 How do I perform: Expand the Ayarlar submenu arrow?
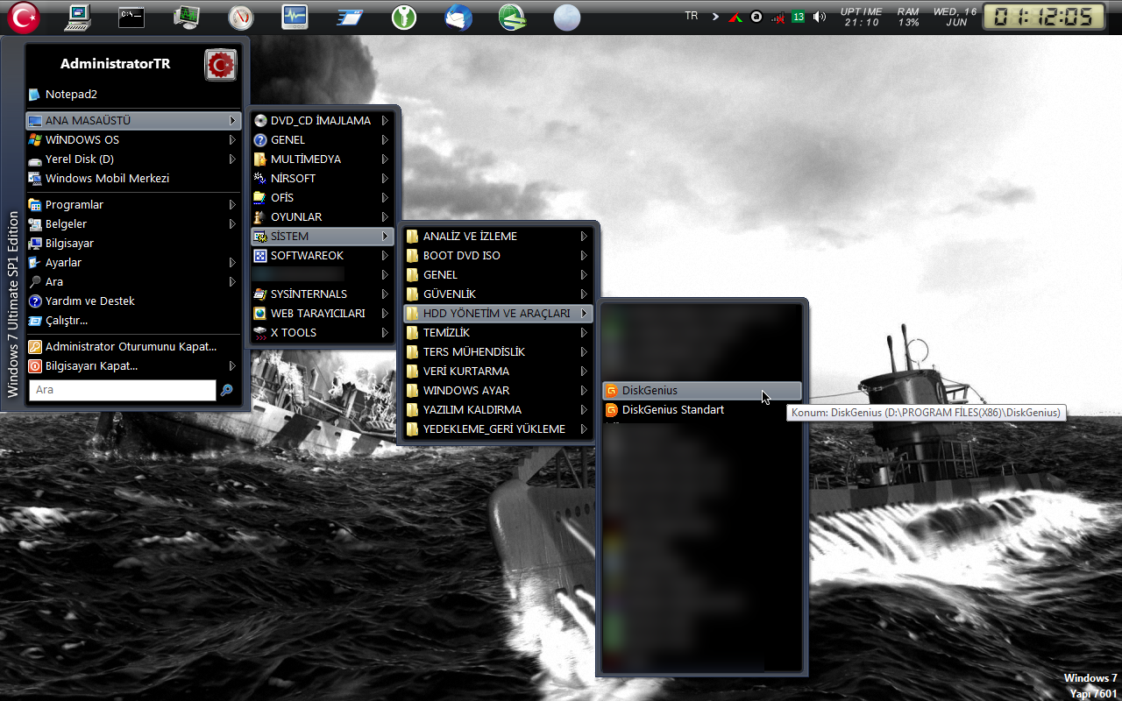click(x=232, y=262)
